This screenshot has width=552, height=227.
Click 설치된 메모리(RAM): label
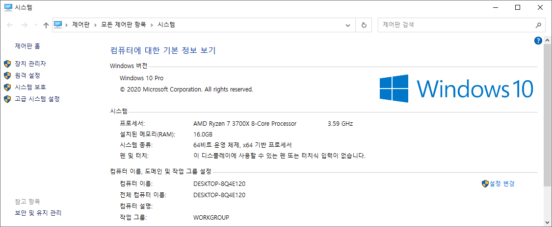(x=148, y=135)
